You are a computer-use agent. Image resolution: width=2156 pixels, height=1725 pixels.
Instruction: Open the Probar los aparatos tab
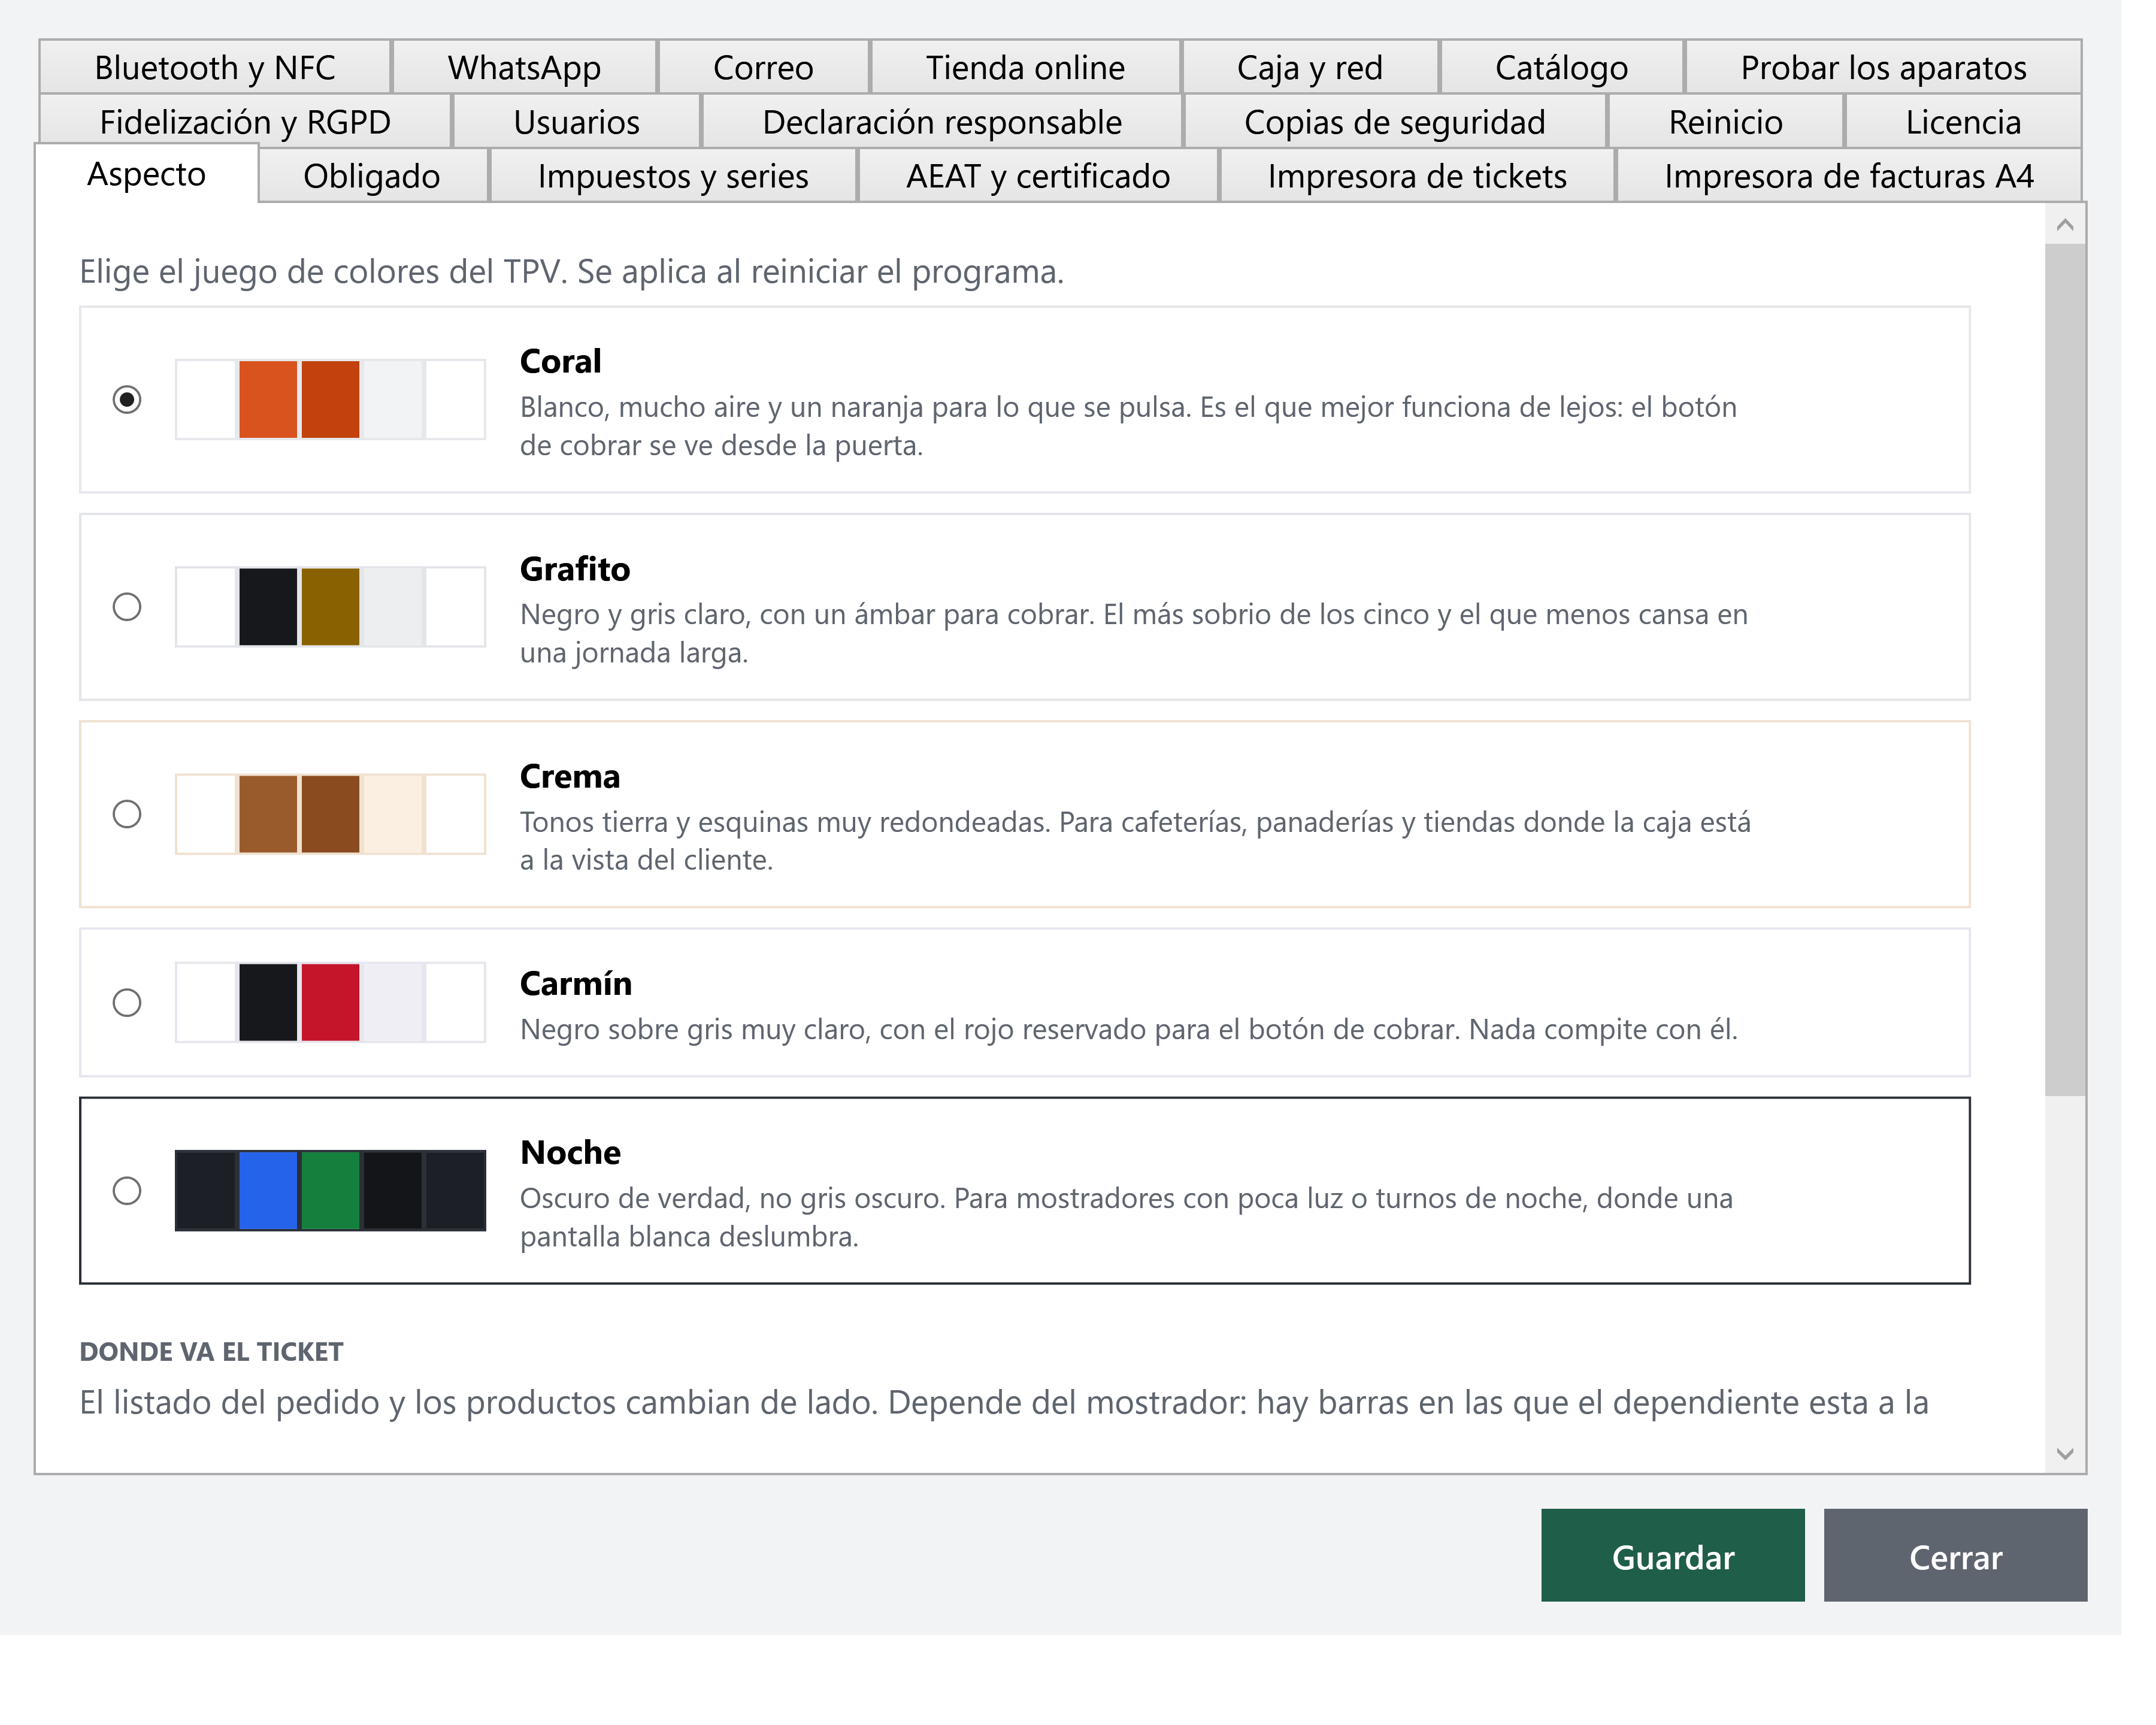click(x=1883, y=67)
